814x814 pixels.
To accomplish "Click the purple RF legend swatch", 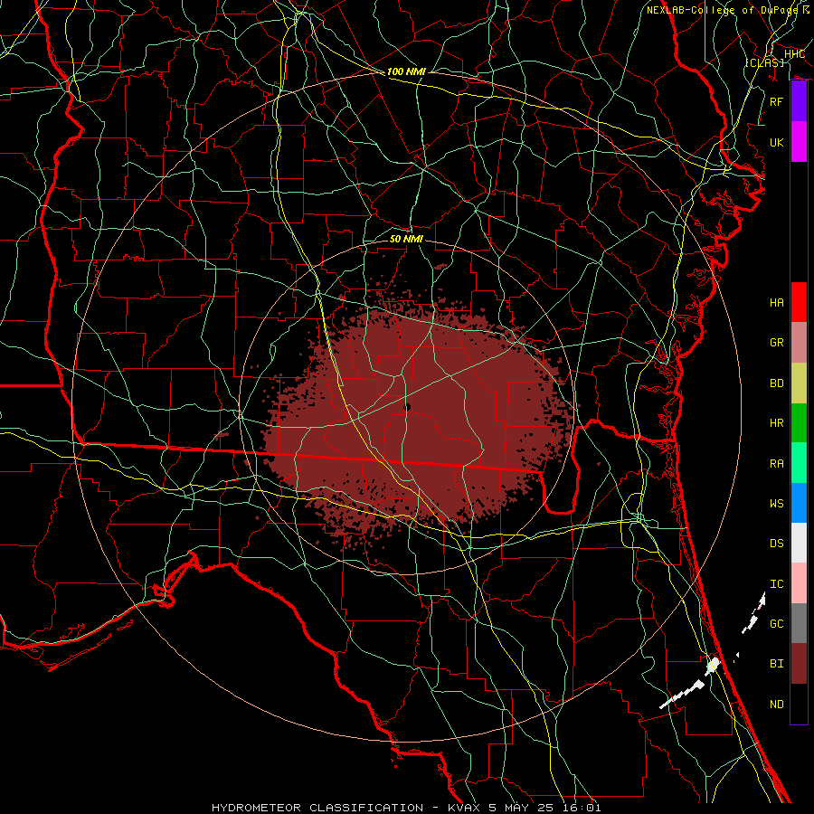I will [799, 101].
